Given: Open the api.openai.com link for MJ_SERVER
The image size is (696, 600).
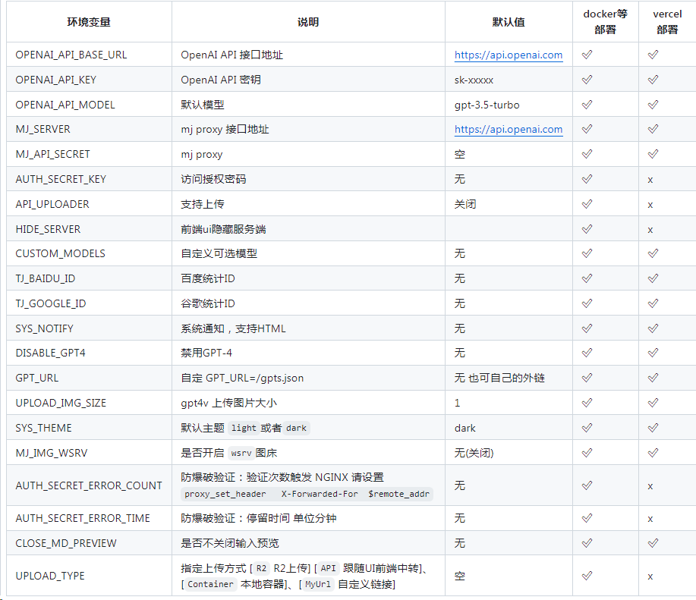Looking at the screenshot, I should tap(508, 129).
